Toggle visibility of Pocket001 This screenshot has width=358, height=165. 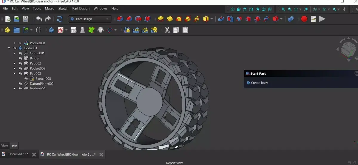click(20, 43)
